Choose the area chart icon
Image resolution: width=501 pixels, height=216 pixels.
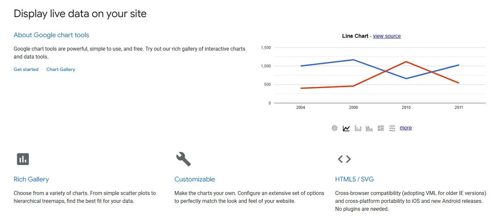pyautogui.click(x=369, y=128)
